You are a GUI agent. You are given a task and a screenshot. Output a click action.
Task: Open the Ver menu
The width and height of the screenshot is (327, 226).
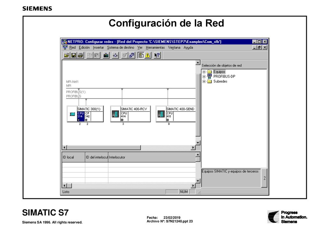[140, 47]
